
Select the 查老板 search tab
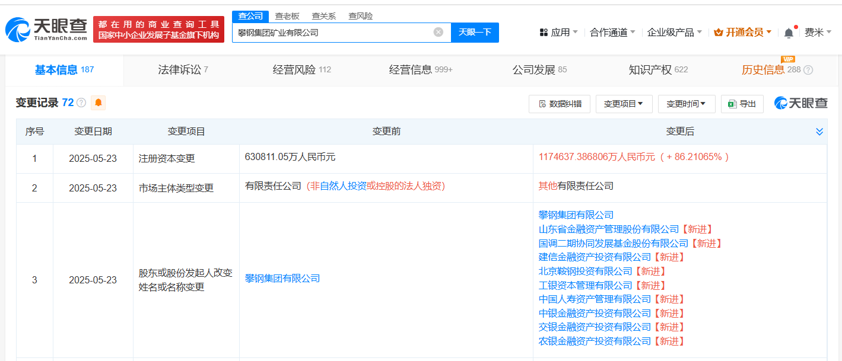pos(287,16)
